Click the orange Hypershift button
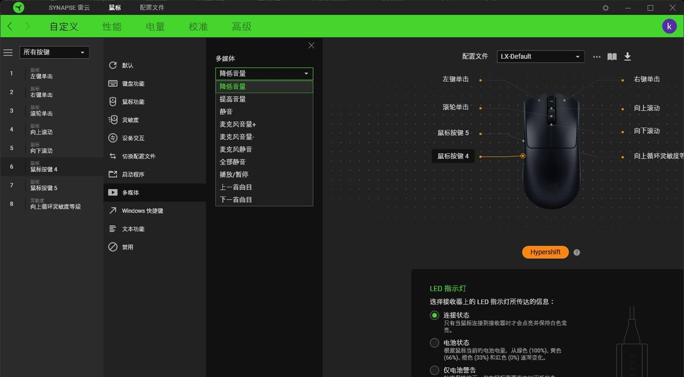The width and height of the screenshot is (684, 377). (545, 252)
